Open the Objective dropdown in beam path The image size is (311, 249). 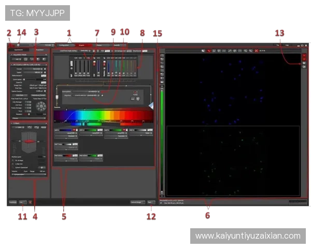coord(94,95)
